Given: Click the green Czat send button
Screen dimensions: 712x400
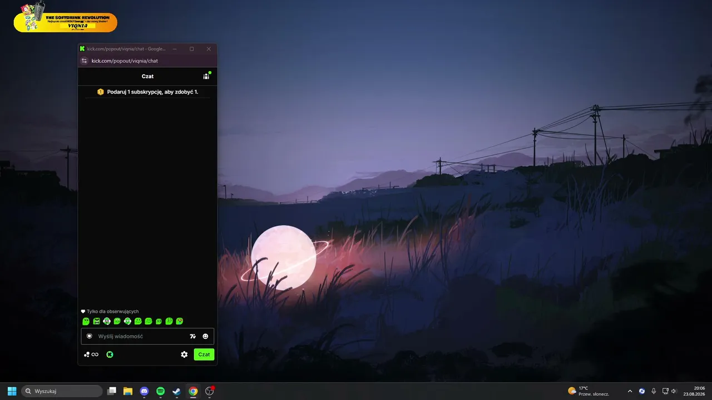Looking at the screenshot, I should pyautogui.click(x=204, y=354).
